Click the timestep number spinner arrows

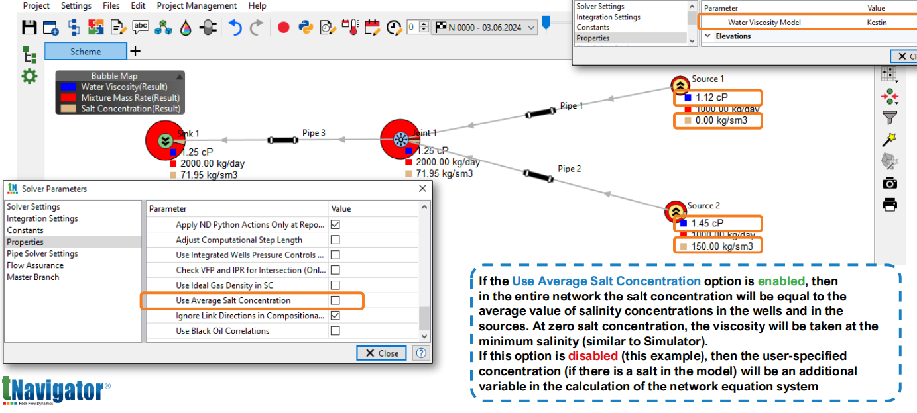[424, 28]
